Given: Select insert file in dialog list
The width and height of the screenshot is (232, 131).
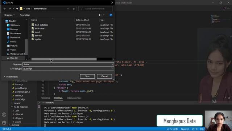Looking at the screenshot, I should point(37,32).
